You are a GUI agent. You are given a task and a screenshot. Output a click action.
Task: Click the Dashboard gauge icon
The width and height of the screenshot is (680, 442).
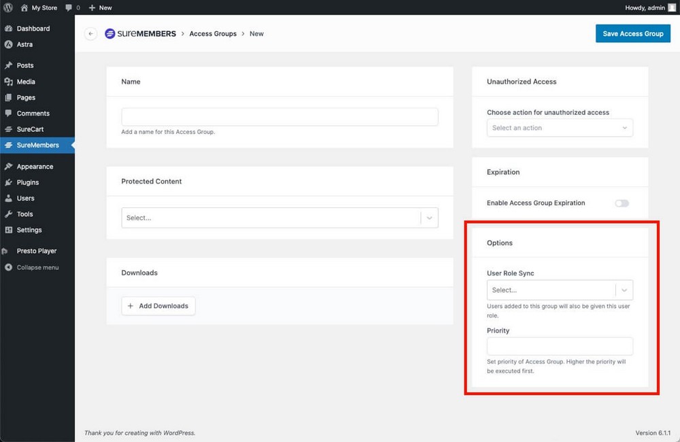8,28
